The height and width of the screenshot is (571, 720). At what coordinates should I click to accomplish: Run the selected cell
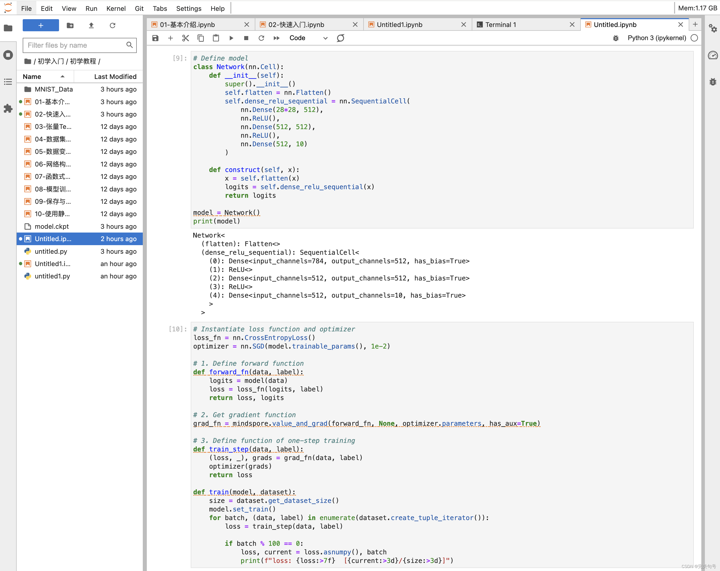(231, 38)
